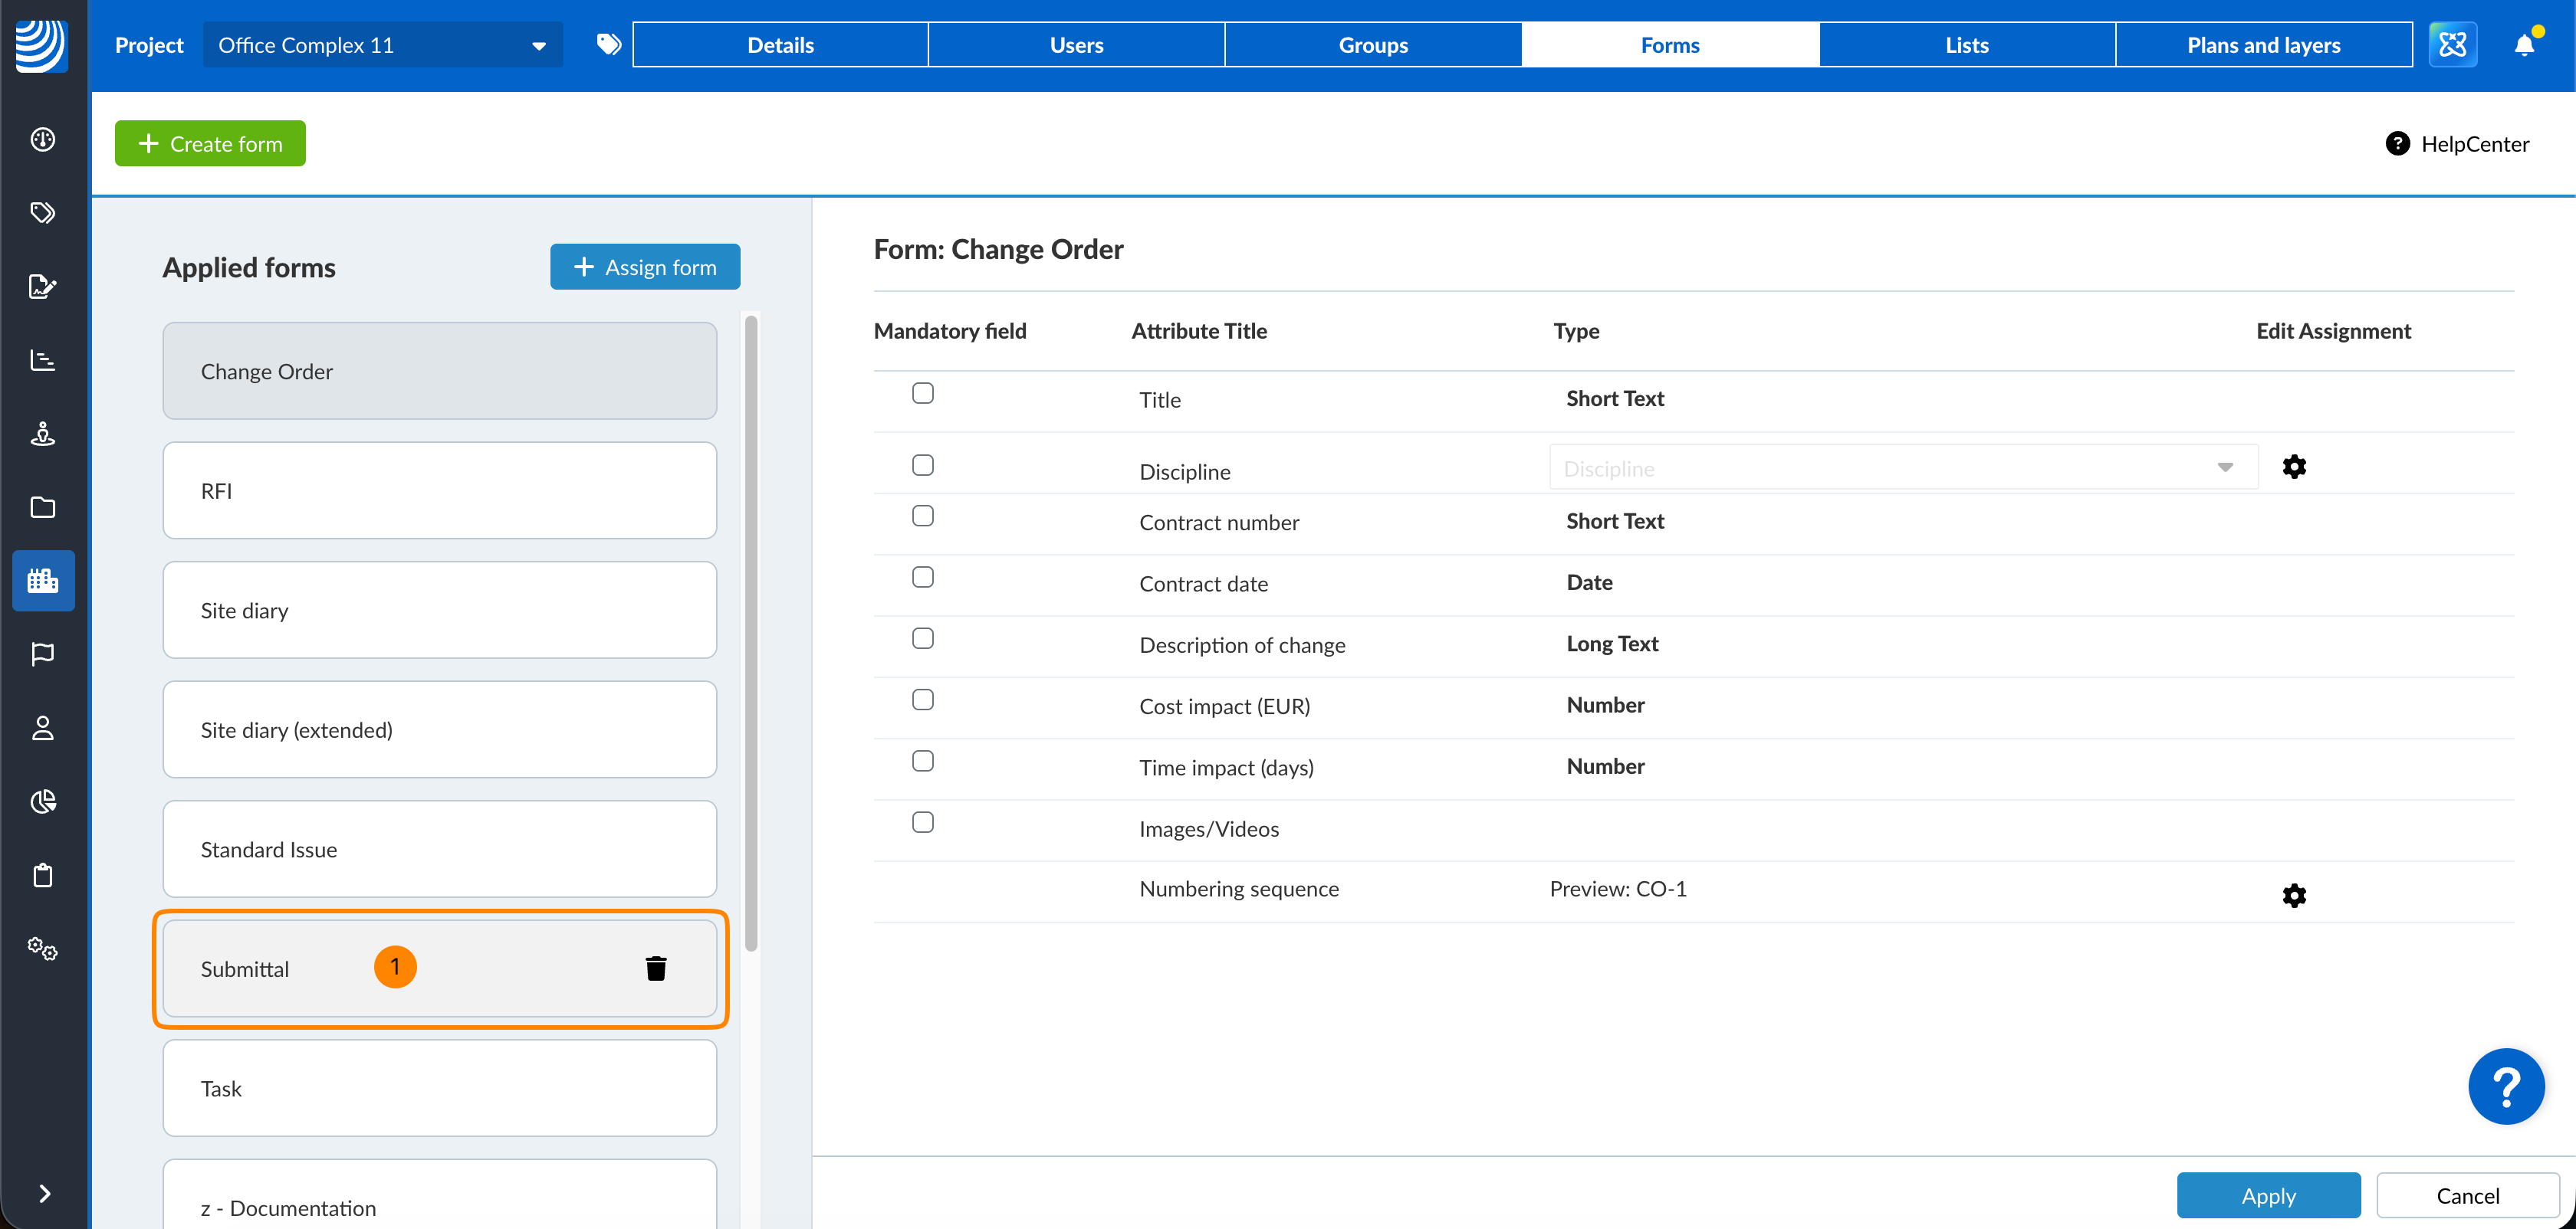Click the Applied forms list scrollbar
This screenshot has height=1229, width=2576.
[751, 634]
